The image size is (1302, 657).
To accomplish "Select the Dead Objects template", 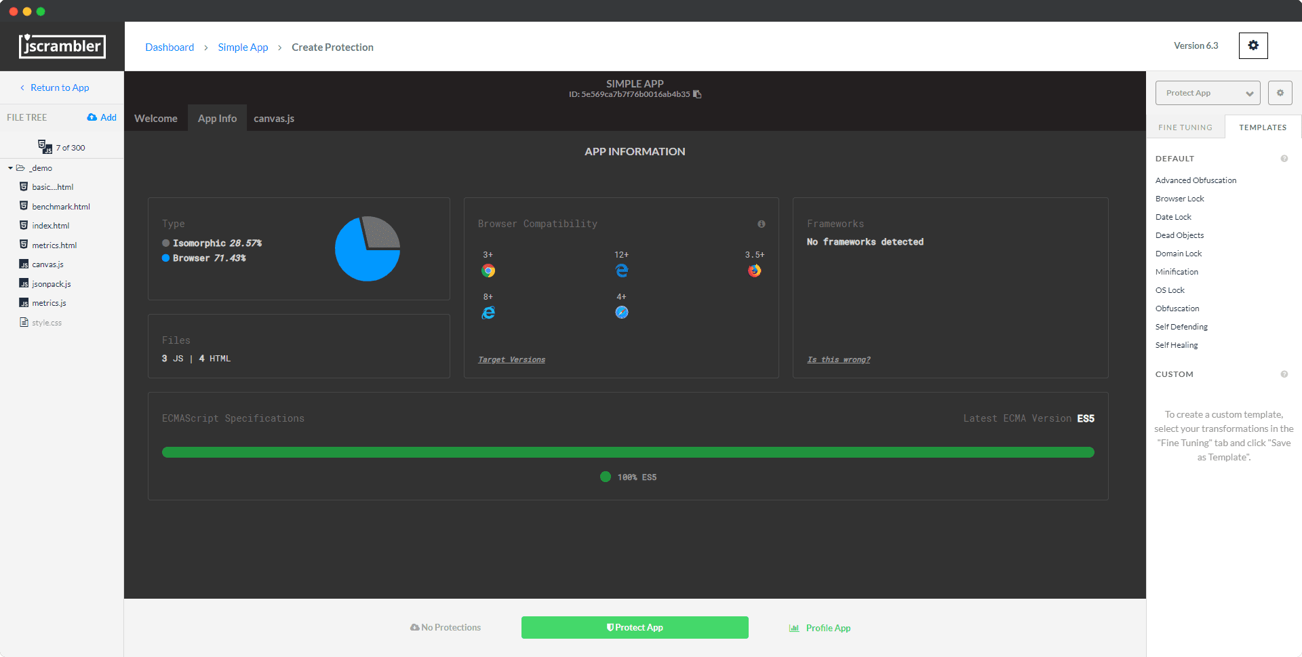I will (1179, 235).
